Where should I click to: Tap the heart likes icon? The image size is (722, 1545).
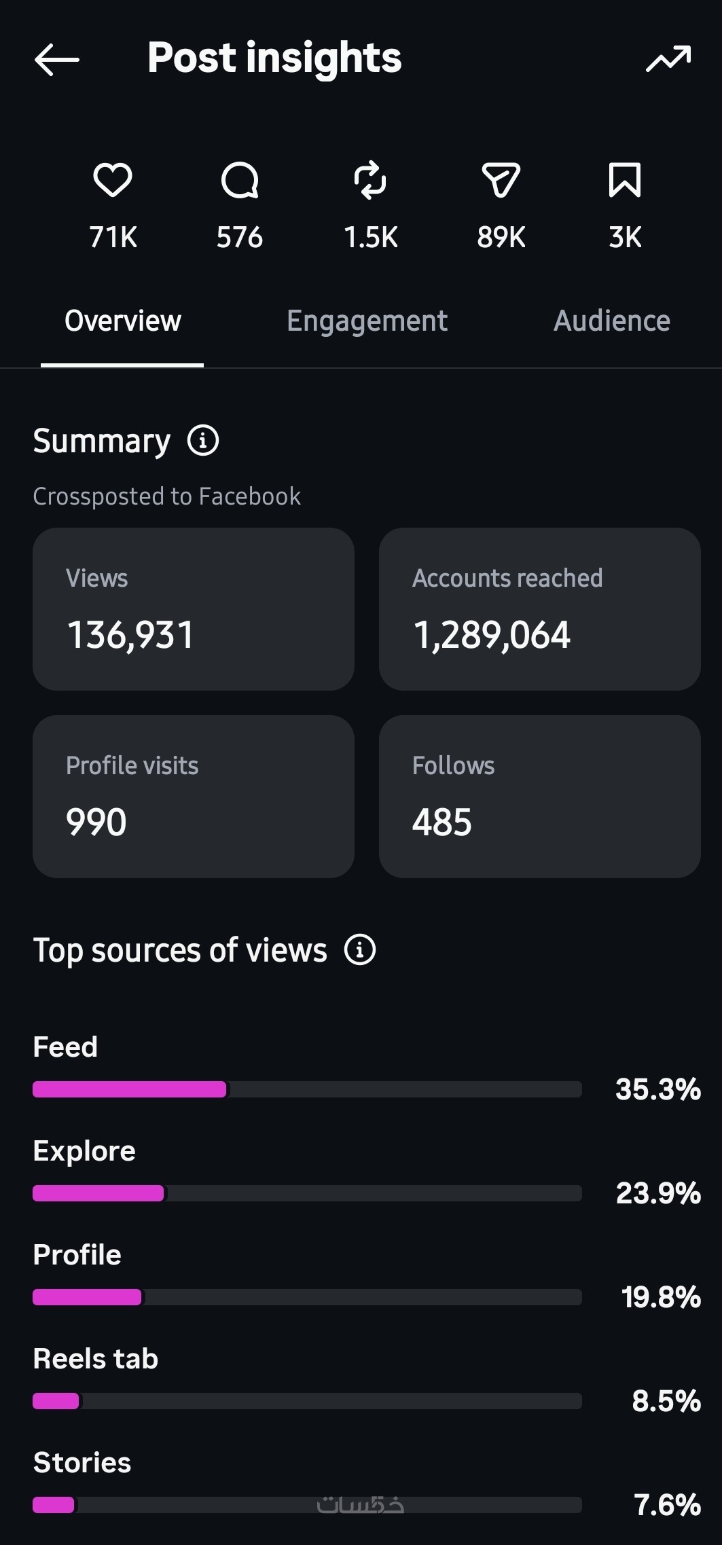click(x=113, y=180)
